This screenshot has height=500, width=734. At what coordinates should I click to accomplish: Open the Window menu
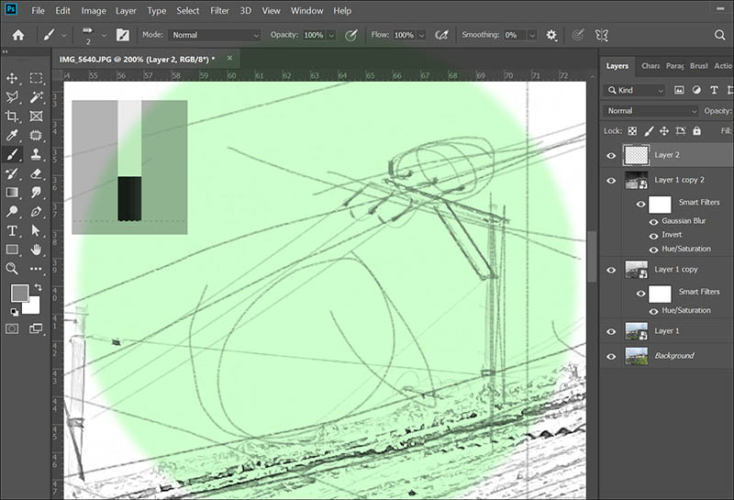(306, 10)
